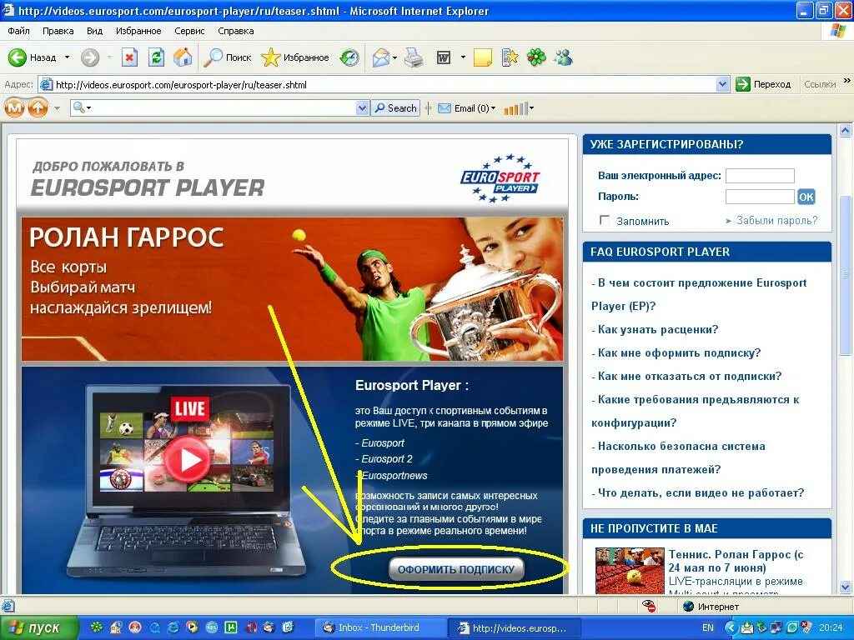Click the orange signal bars toolbar icon
854x640 pixels.
(515, 109)
